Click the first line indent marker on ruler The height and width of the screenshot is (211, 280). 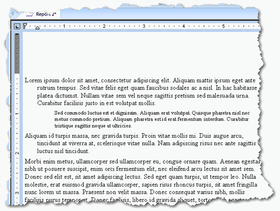point(25,25)
